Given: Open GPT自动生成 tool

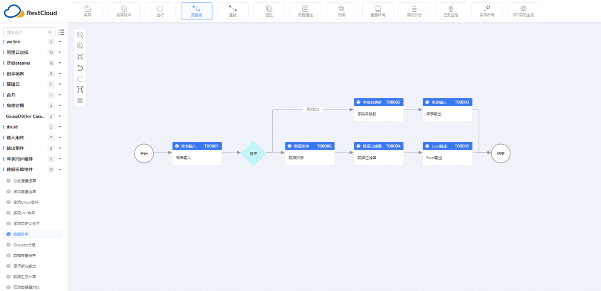Looking at the screenshot, I should (x=523, y=11).
